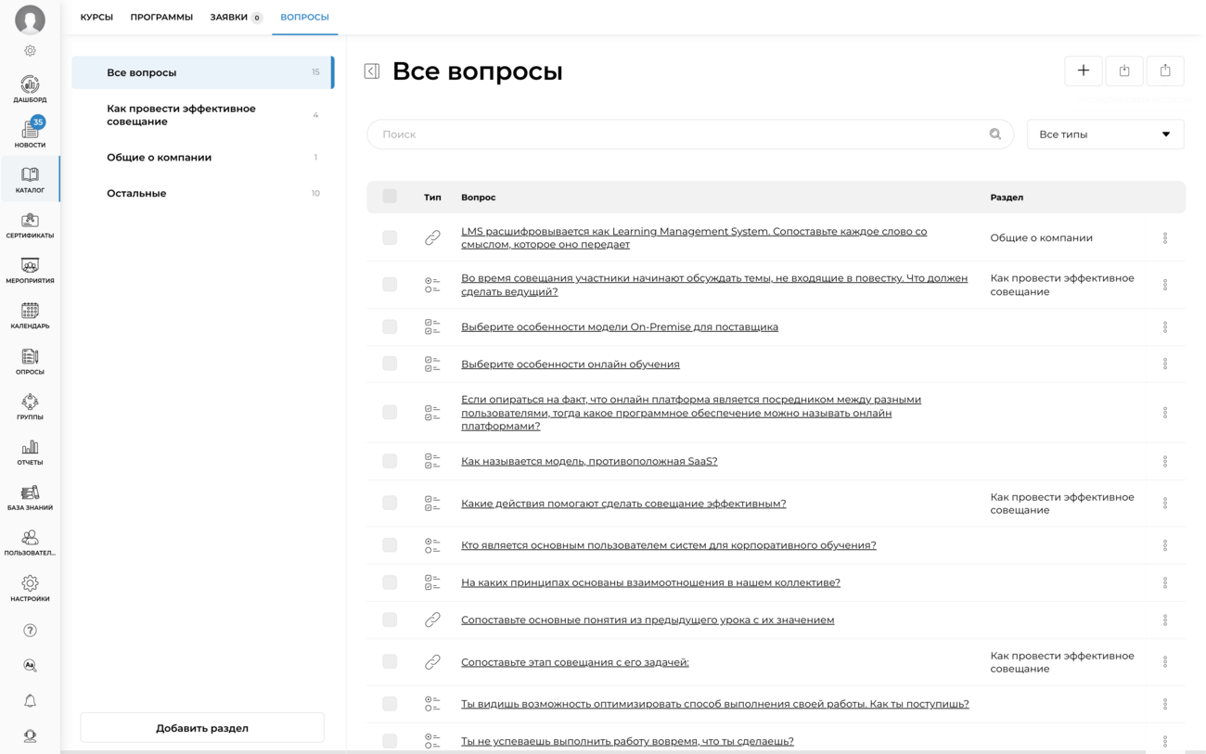
Task: Open the Пользователи sidebar icon
Action: click(x=30, y=543)
